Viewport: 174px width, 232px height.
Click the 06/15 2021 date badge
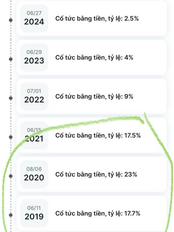coord(34,135)
